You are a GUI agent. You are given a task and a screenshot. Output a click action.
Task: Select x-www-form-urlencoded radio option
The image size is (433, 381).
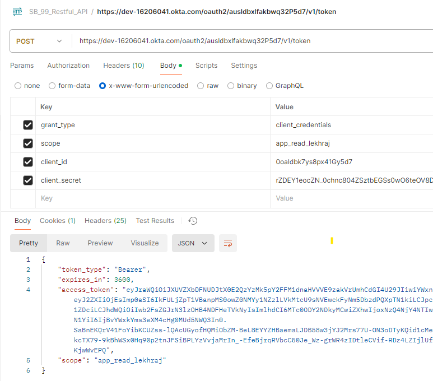[102, 86]
